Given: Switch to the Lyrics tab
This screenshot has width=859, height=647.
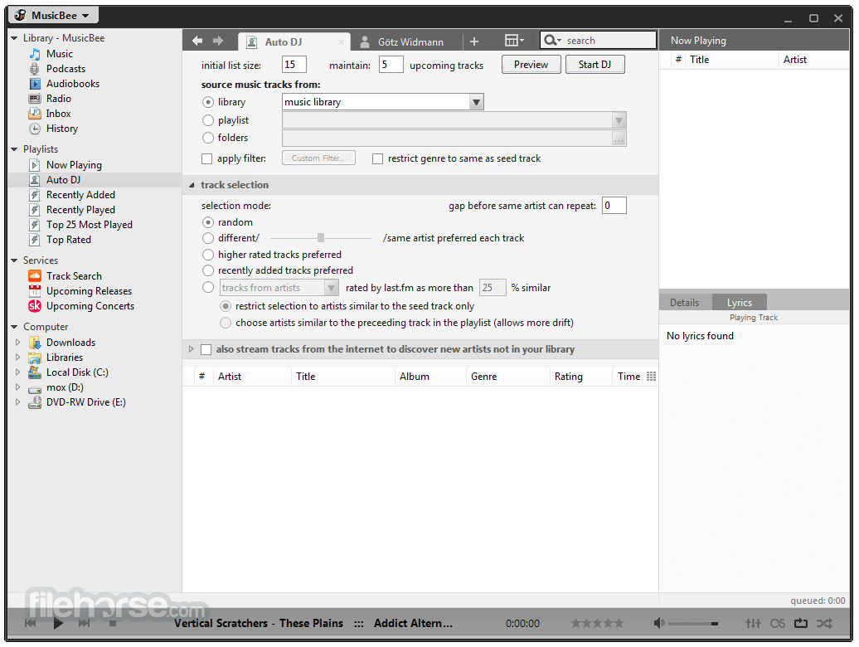Looking at the screenshot, I should pos(739,303).
